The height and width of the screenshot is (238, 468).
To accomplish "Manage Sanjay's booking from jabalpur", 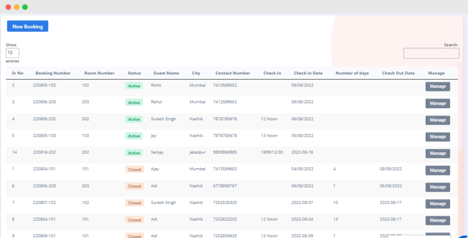I will pyautogui.click(x=438, y=153).
